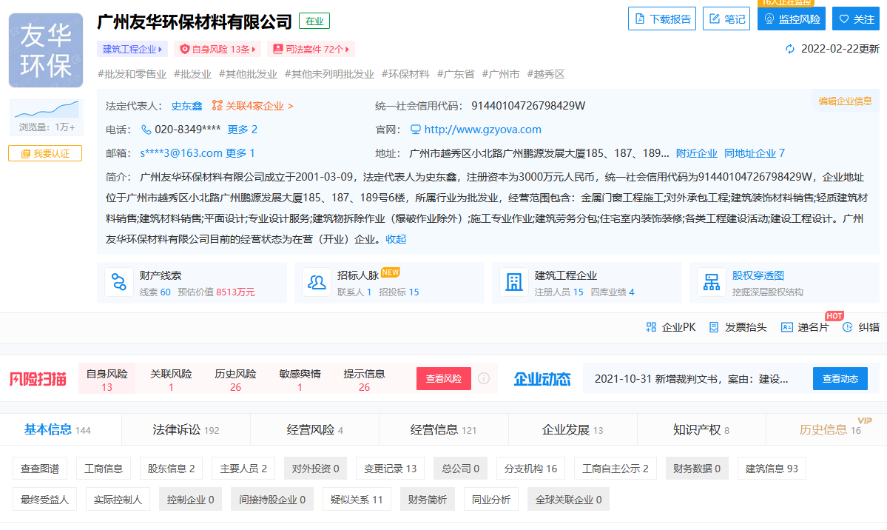Viewport: 887px width, 530px height.
Task: Click the 下载报告 download report button
Action: pyautogui.click(x=661, y=19)
